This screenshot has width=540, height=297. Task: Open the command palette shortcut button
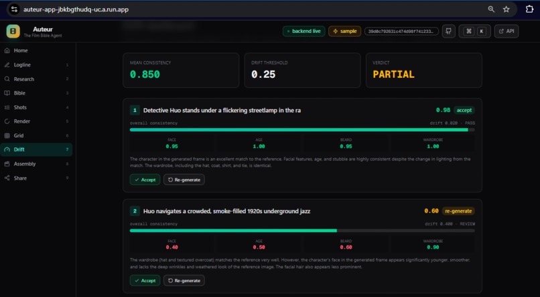[474, 32]
